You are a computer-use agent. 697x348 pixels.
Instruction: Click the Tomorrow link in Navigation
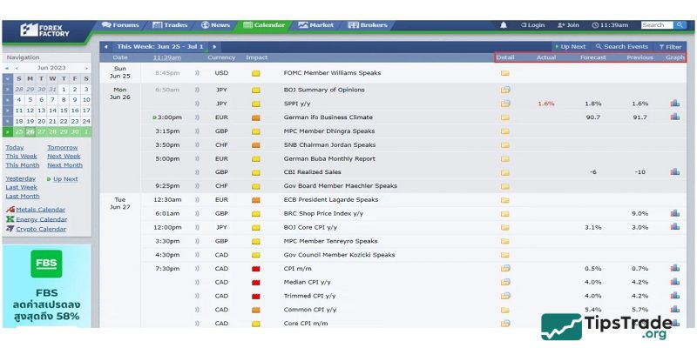[62, 147]
